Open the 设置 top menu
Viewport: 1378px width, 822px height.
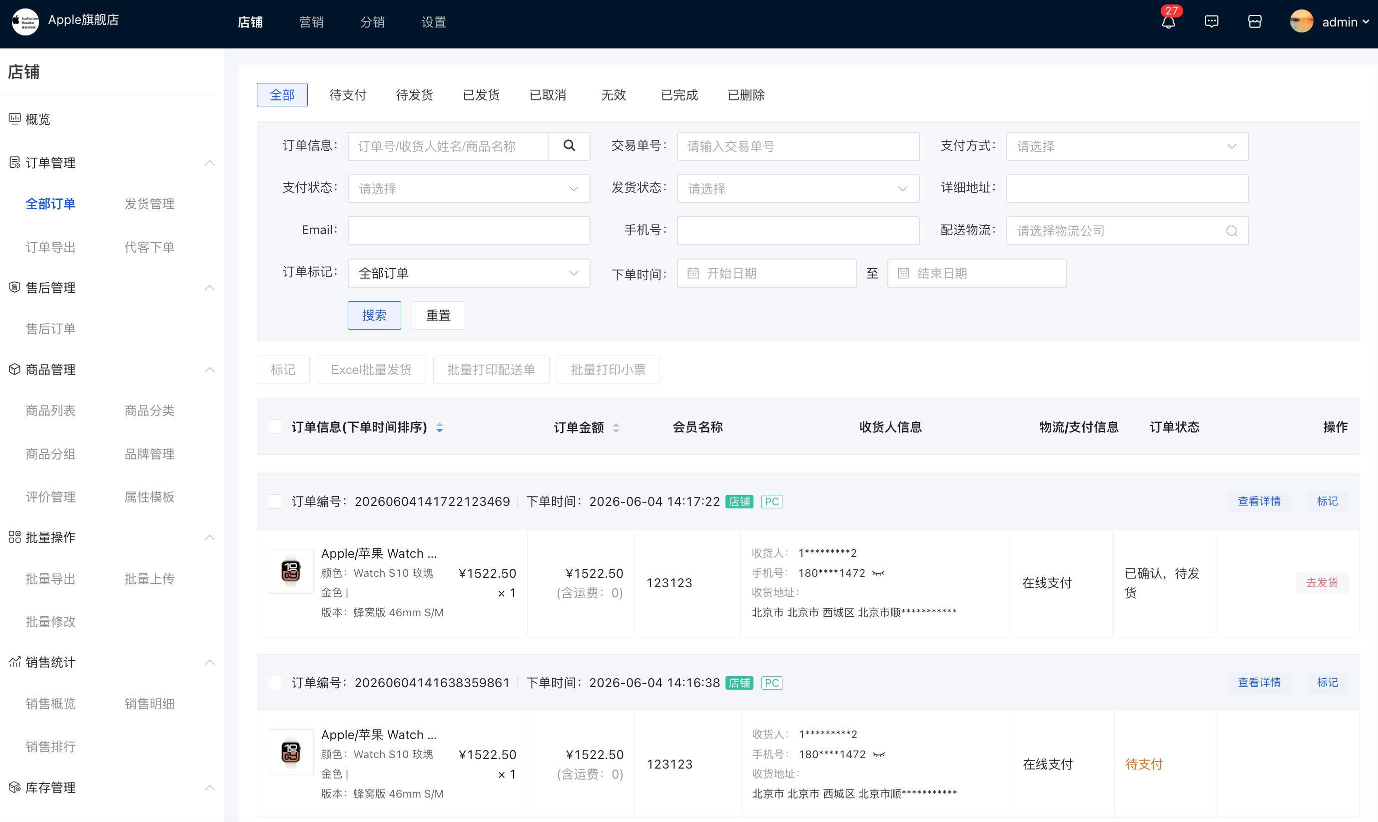[x=433, y=21]
